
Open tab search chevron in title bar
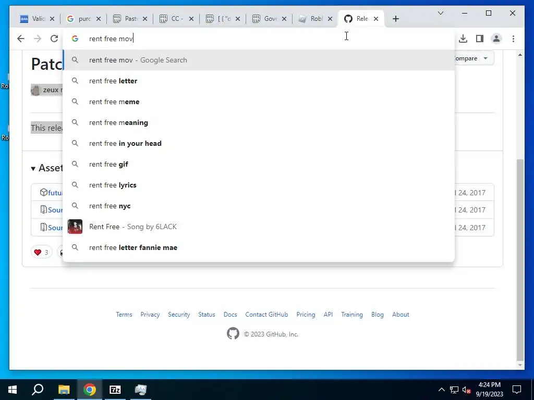pos(440,13)
